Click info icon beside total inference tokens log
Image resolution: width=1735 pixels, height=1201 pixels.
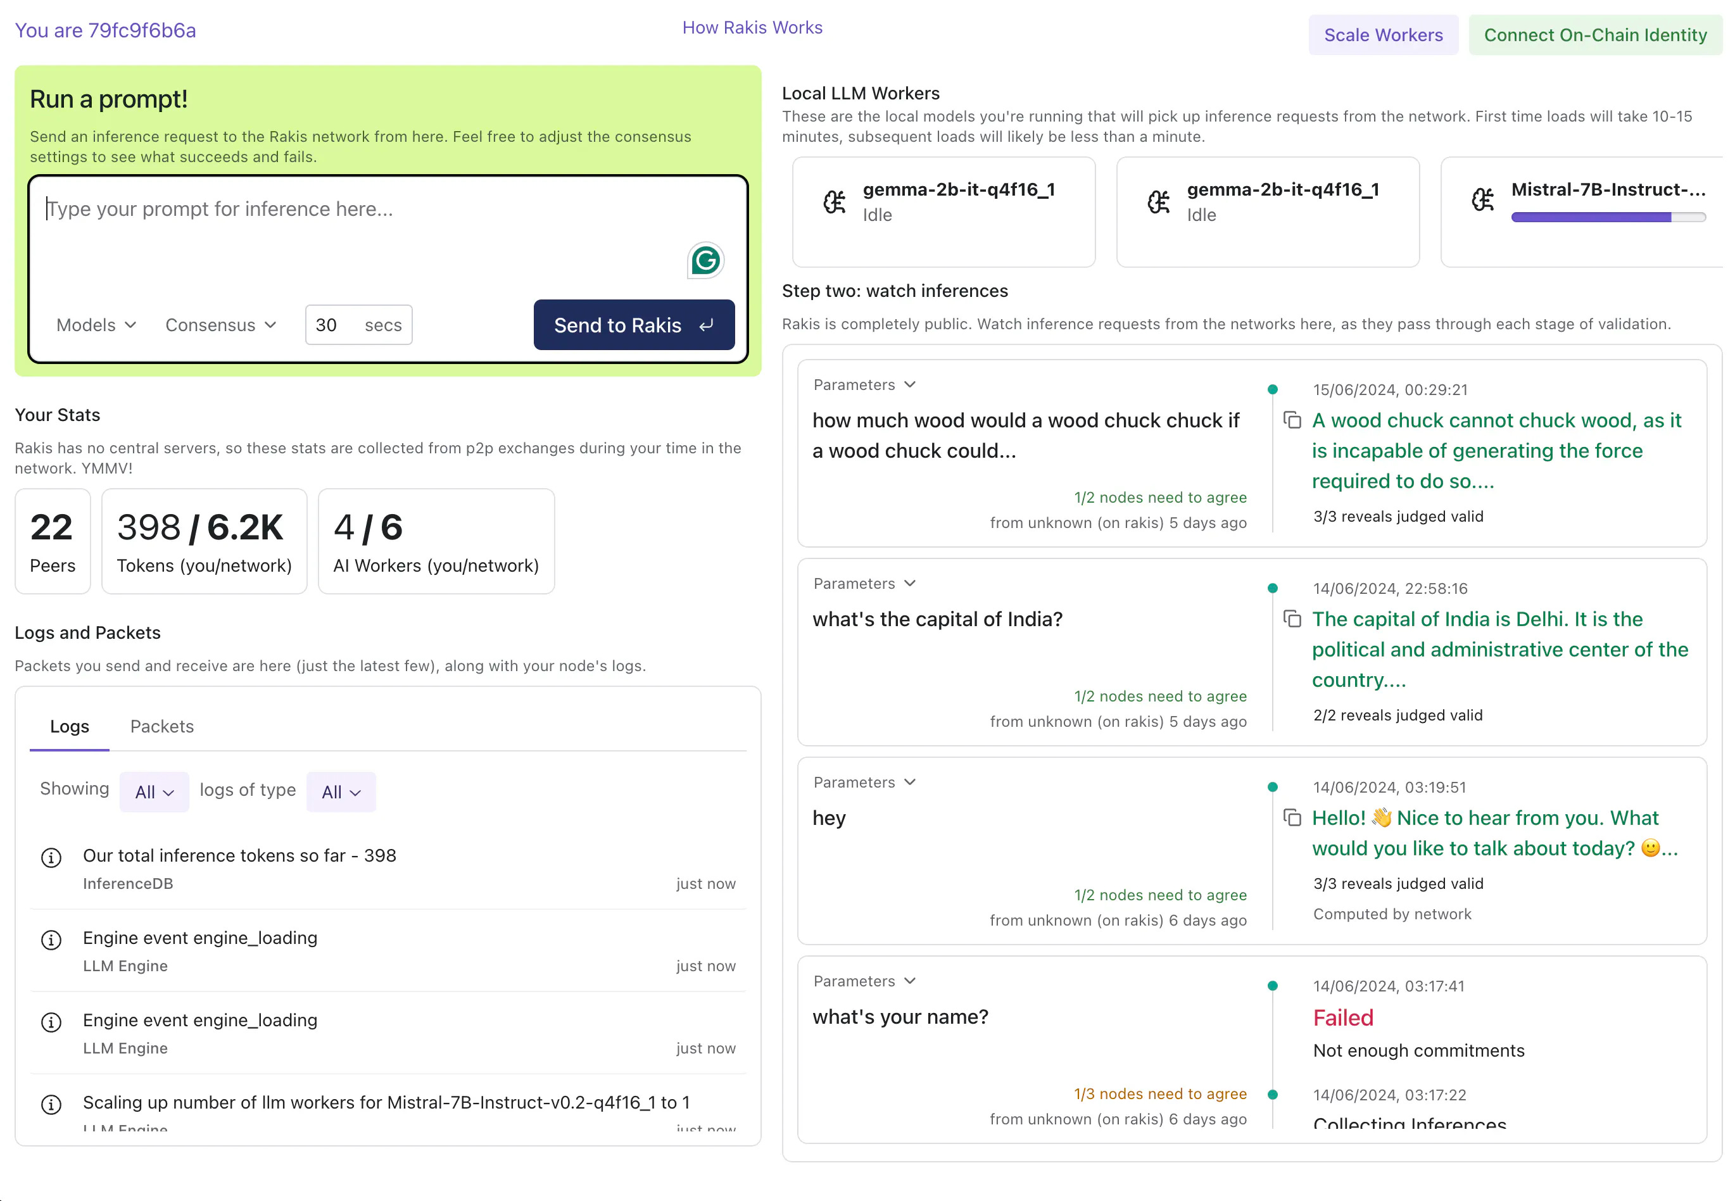51,857
